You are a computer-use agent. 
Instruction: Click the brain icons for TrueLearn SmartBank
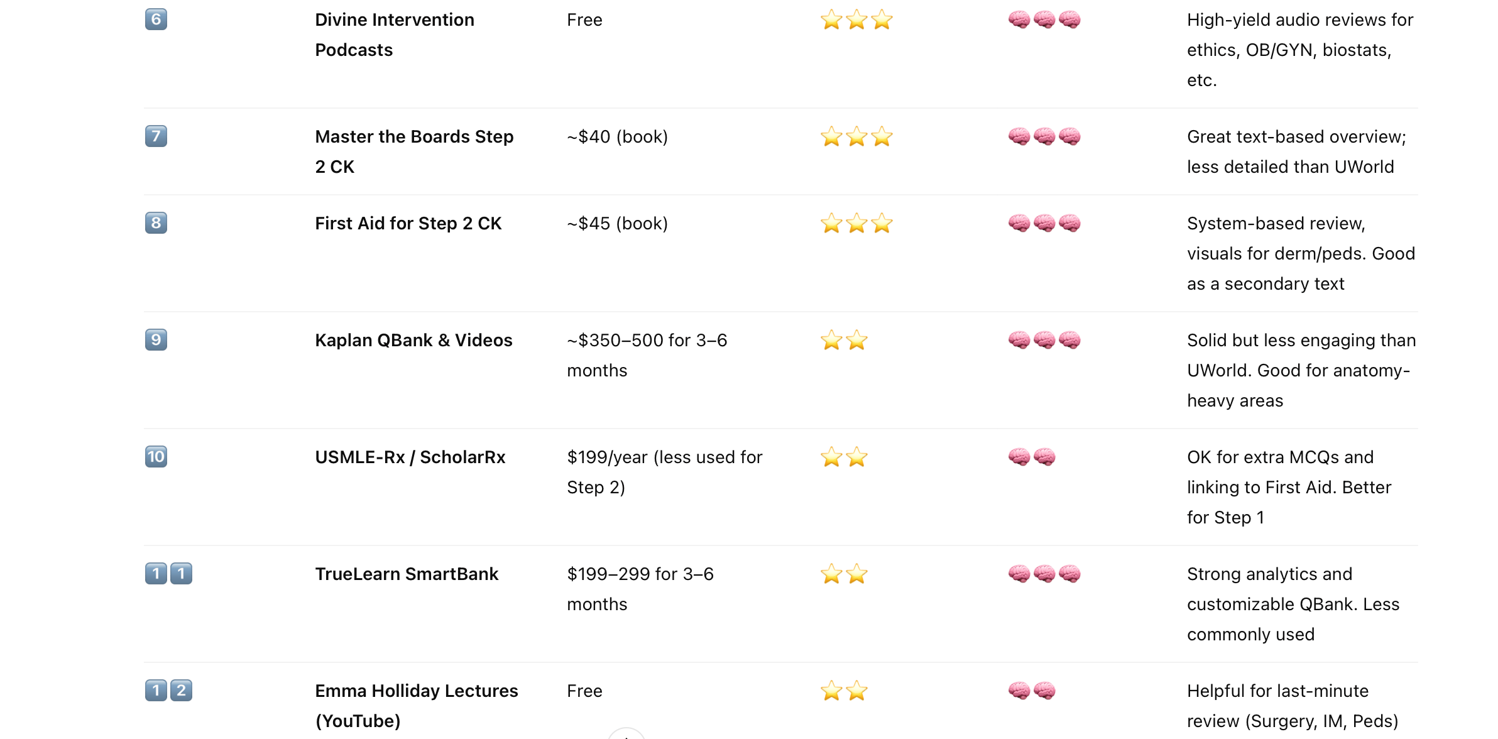[x=1044, y=574]
